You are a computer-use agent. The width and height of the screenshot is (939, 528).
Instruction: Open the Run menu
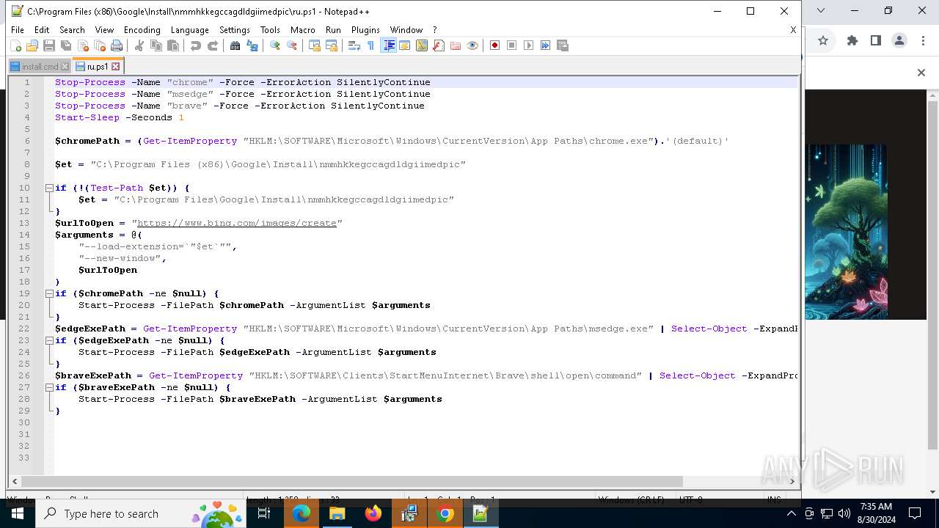(x=333, y=30)
